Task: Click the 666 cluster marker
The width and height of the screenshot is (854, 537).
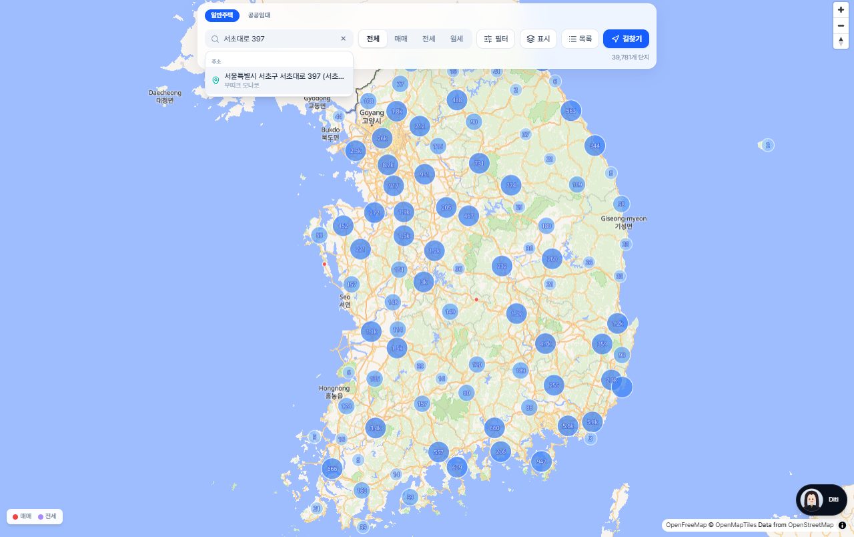Action: pyautogui.click(x=332, y=469)
